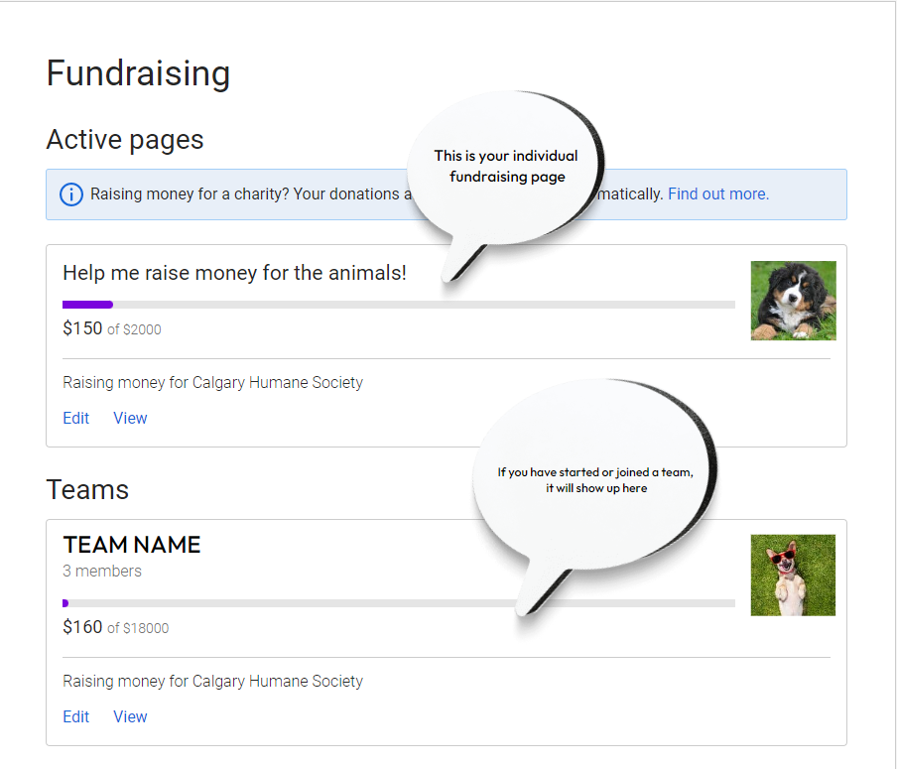This screenshot has height=769, width=897.
Task: Click the Active pages heading
Action: click(x=125, y=140)
